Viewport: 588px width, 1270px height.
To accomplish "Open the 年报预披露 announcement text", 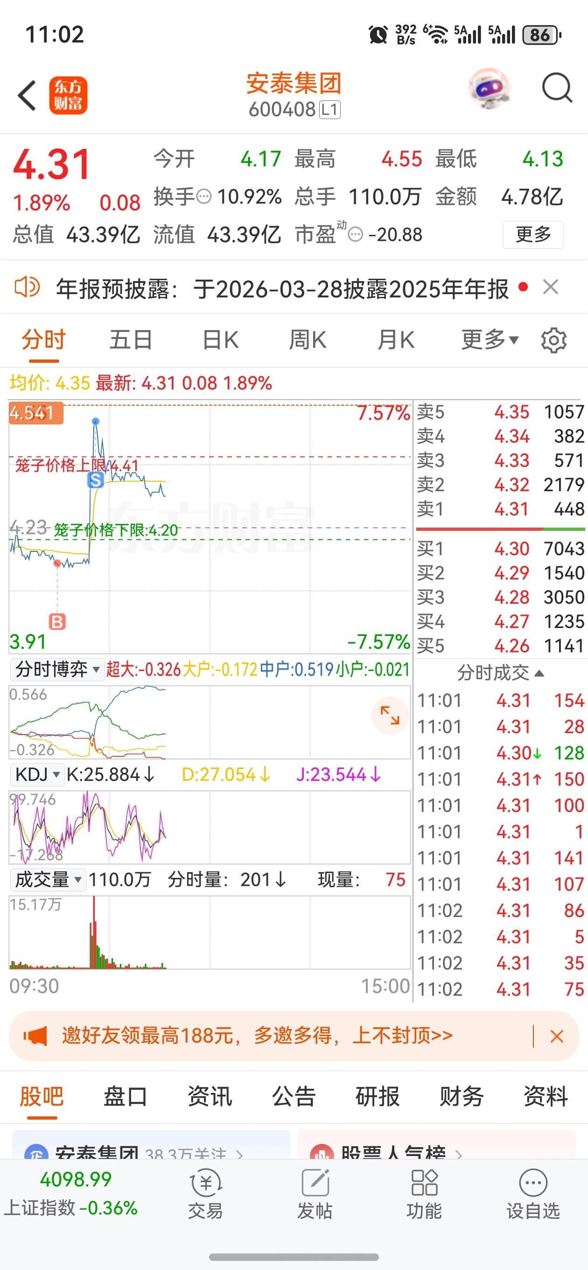I will 282,289.
